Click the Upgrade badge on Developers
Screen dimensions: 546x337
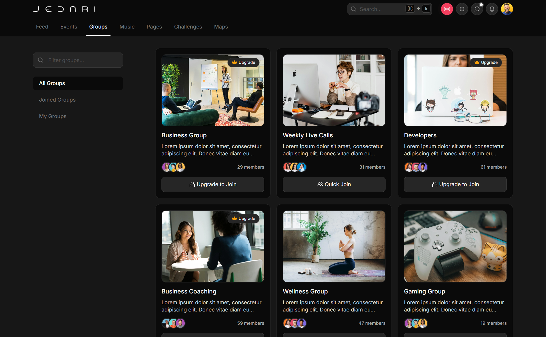tap(486, 62)
